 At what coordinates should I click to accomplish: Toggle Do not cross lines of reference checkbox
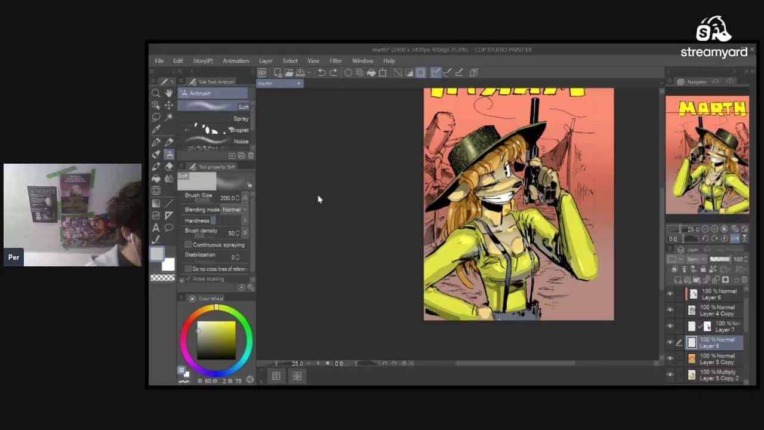(188, 269)
